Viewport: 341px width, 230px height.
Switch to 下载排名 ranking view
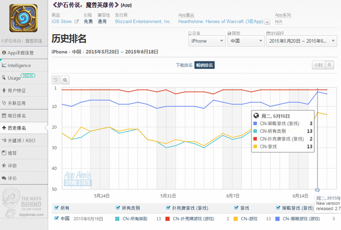[184, 65]
